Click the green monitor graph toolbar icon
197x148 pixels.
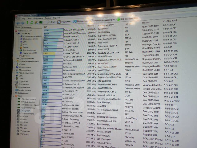pyautogui.click(x=41, y=22)
